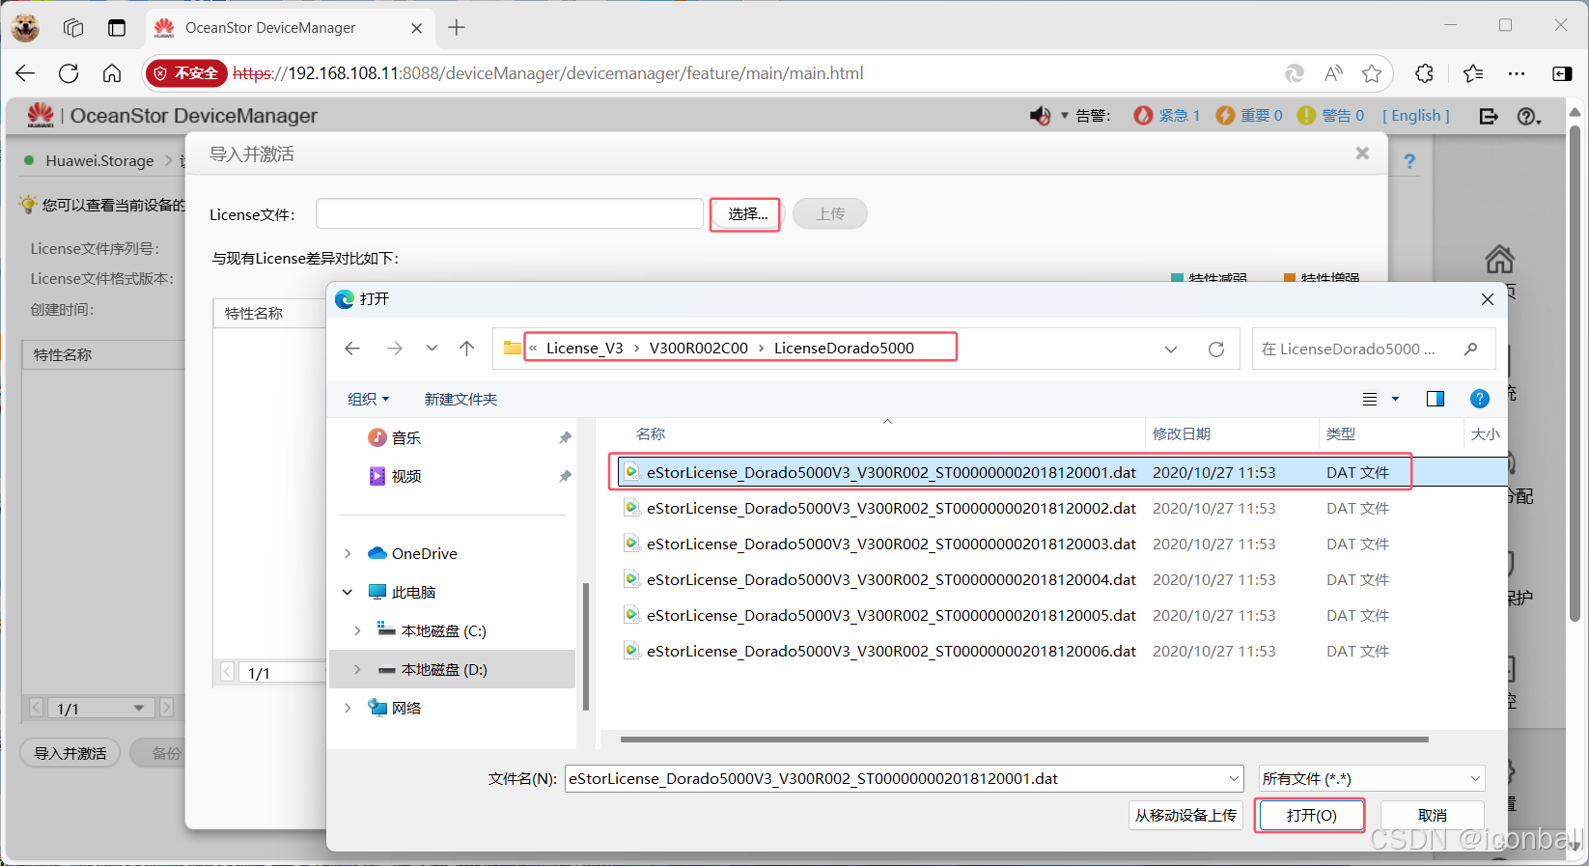
Task: Open the read aloud icon in address bar
Action: (x=1334, y=73)
